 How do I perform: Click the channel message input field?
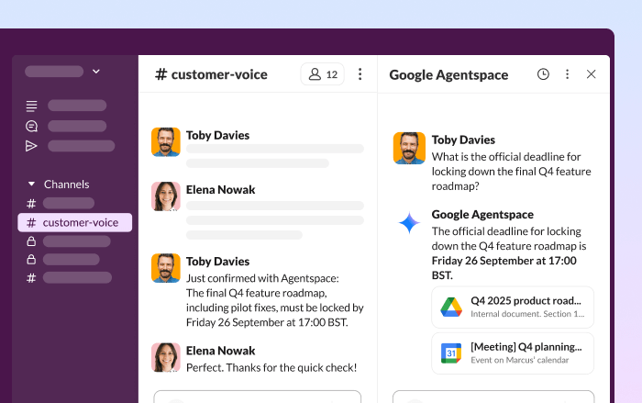pos(257,397)
